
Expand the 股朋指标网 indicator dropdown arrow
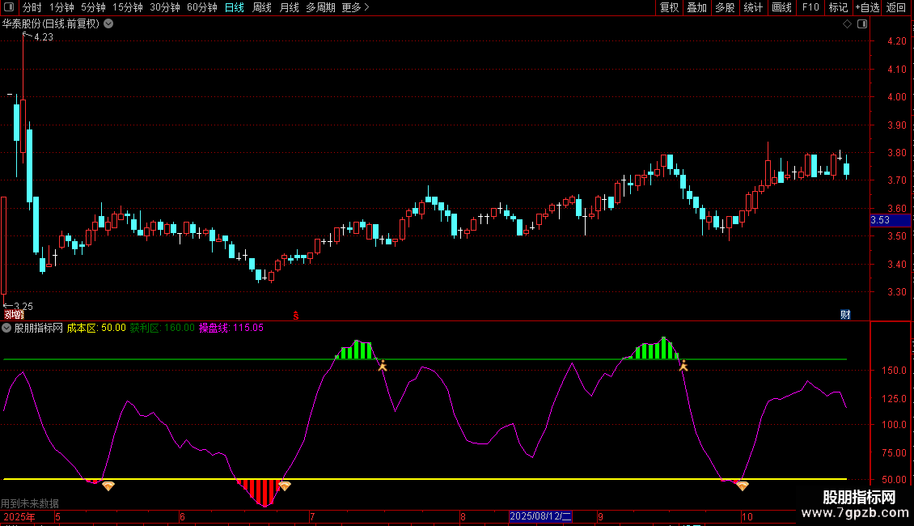7,328
